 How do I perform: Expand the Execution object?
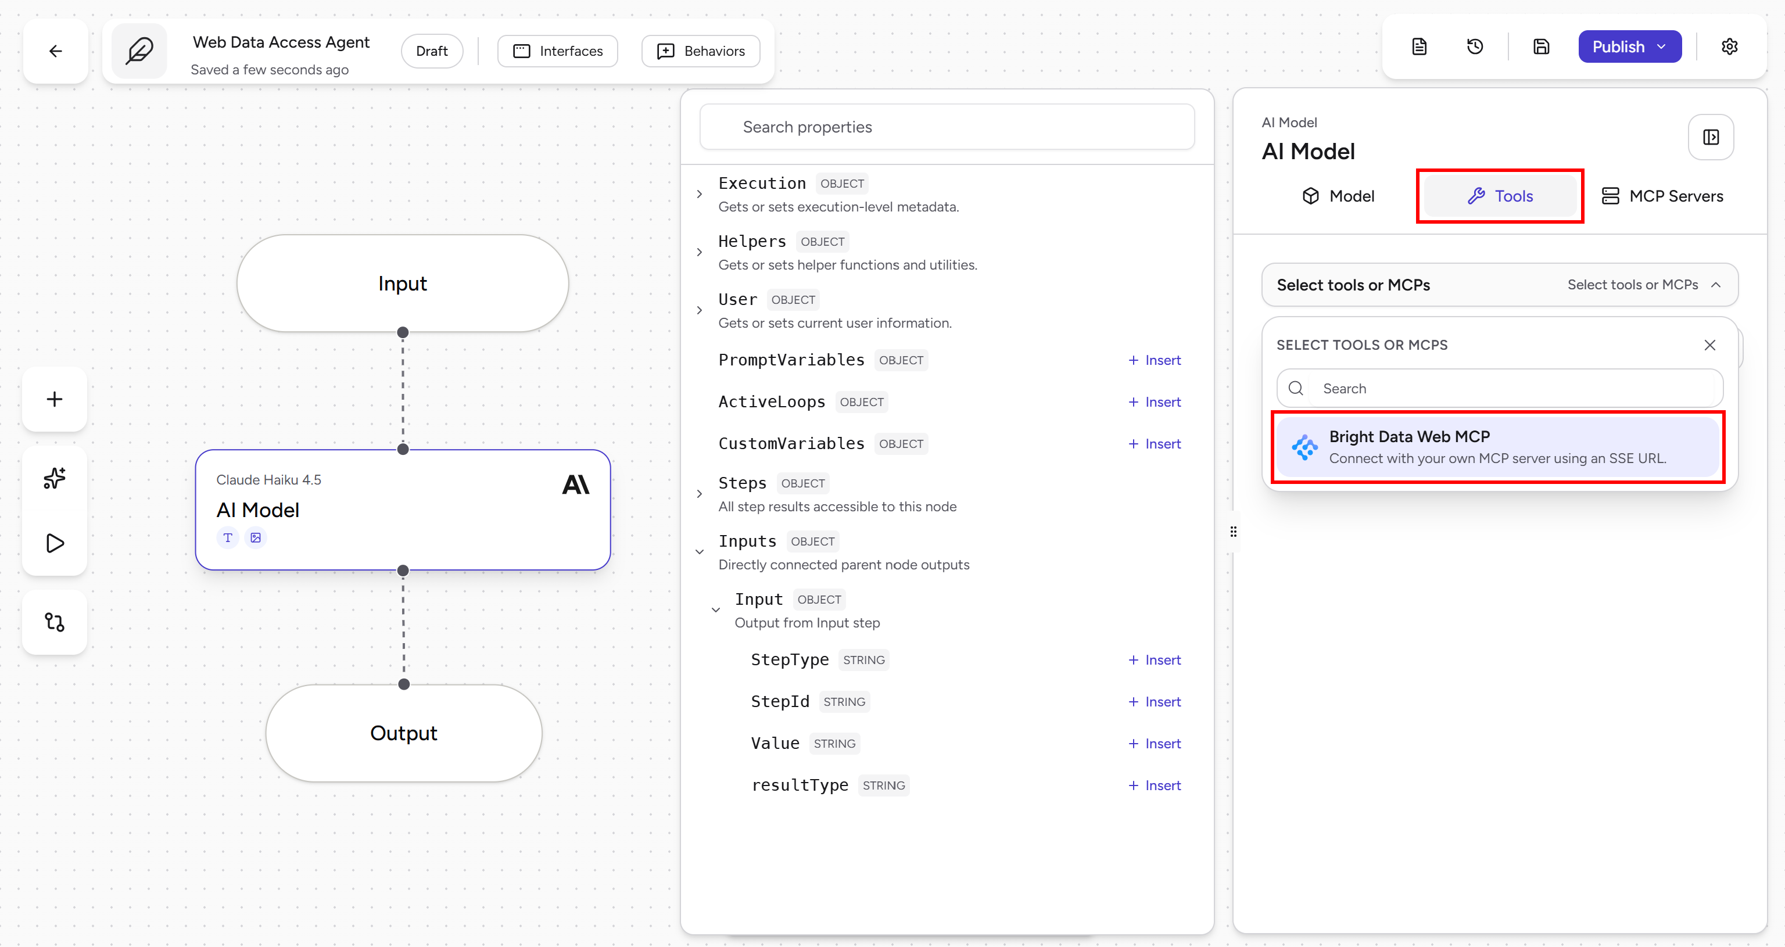pyautogui.click(x=699, y=194)
